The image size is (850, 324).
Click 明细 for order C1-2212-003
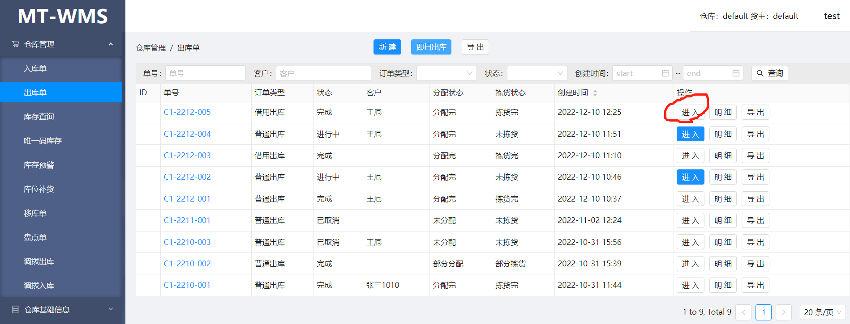point(723,156)
